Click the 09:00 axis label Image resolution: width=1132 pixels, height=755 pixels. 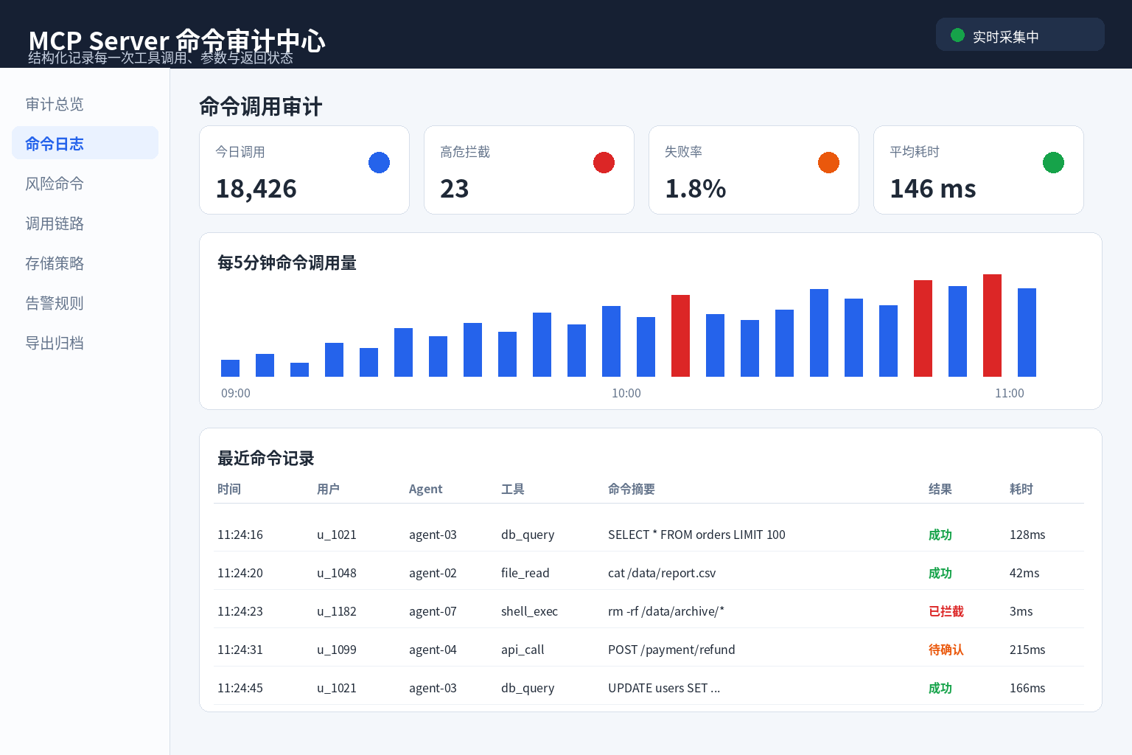pyautogui.click(x=236, y=393)
